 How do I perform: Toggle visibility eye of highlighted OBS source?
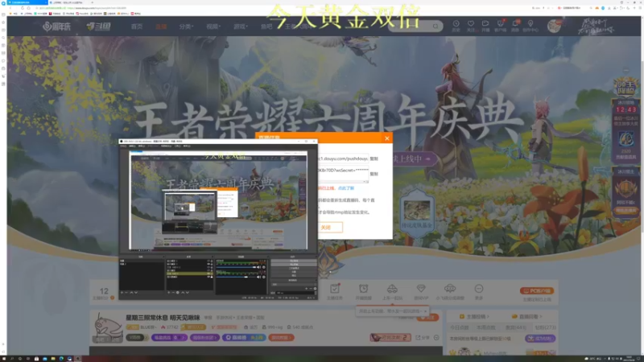pyautogui.click(x=208, y=274)
